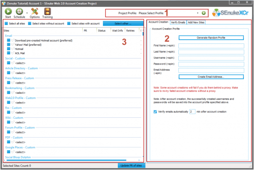Screen dimensions: 254x170
Task: Click the horizontal scrollbar right arrow
Action: (x=139, y=160)
